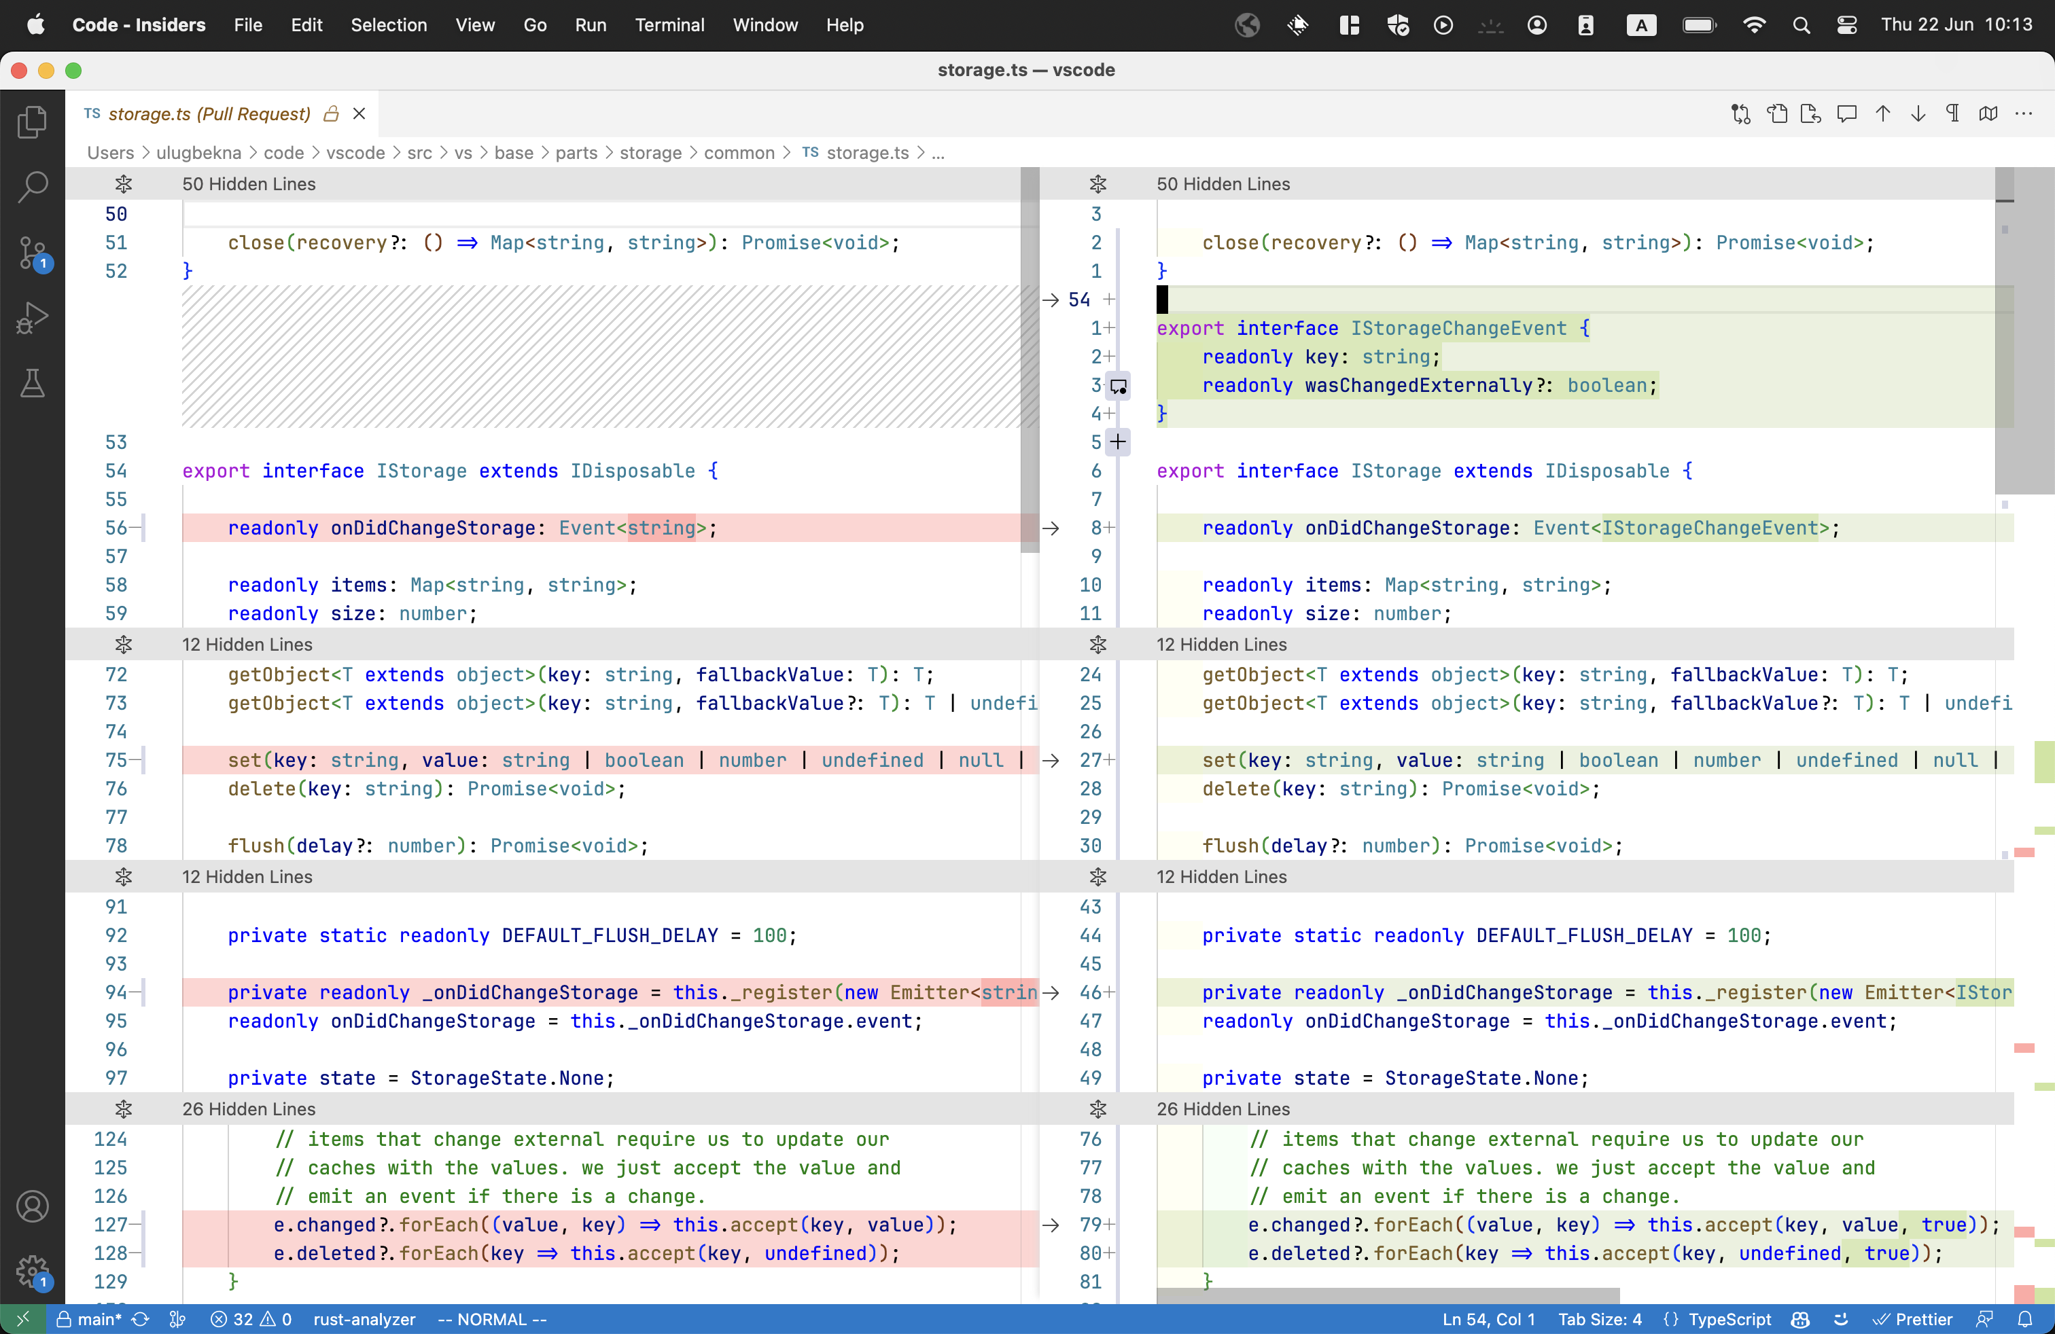Viewport: 2055px width, 1334px height.
Task: Open the Explorer sidebar icon
Action: click(33, 122)
